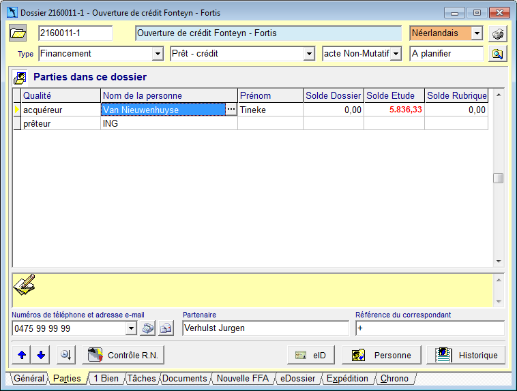Open the Personne details button
This screenshot has height=391, width=517.
click(x=381, y=355)
